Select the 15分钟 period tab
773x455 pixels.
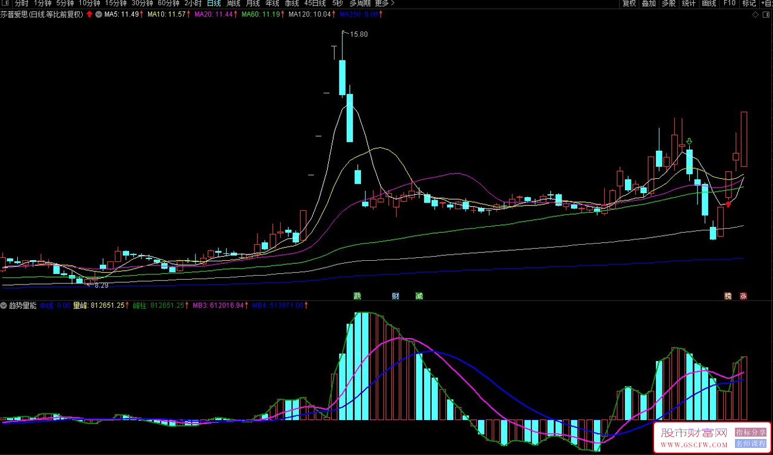pyautogui.click(x=116, y=4)
